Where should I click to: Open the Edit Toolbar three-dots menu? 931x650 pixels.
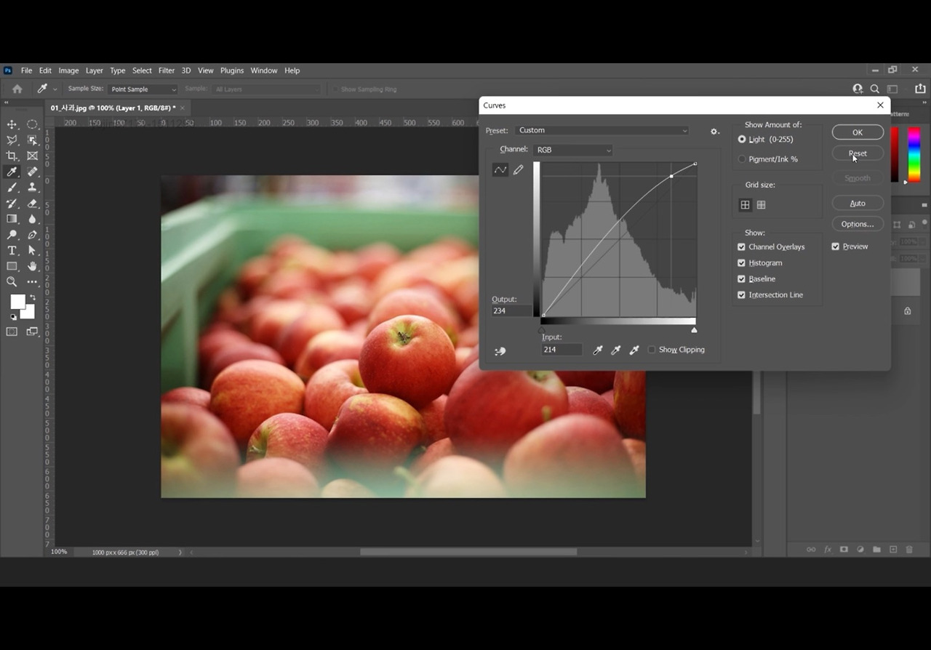[x=33, y=282]
